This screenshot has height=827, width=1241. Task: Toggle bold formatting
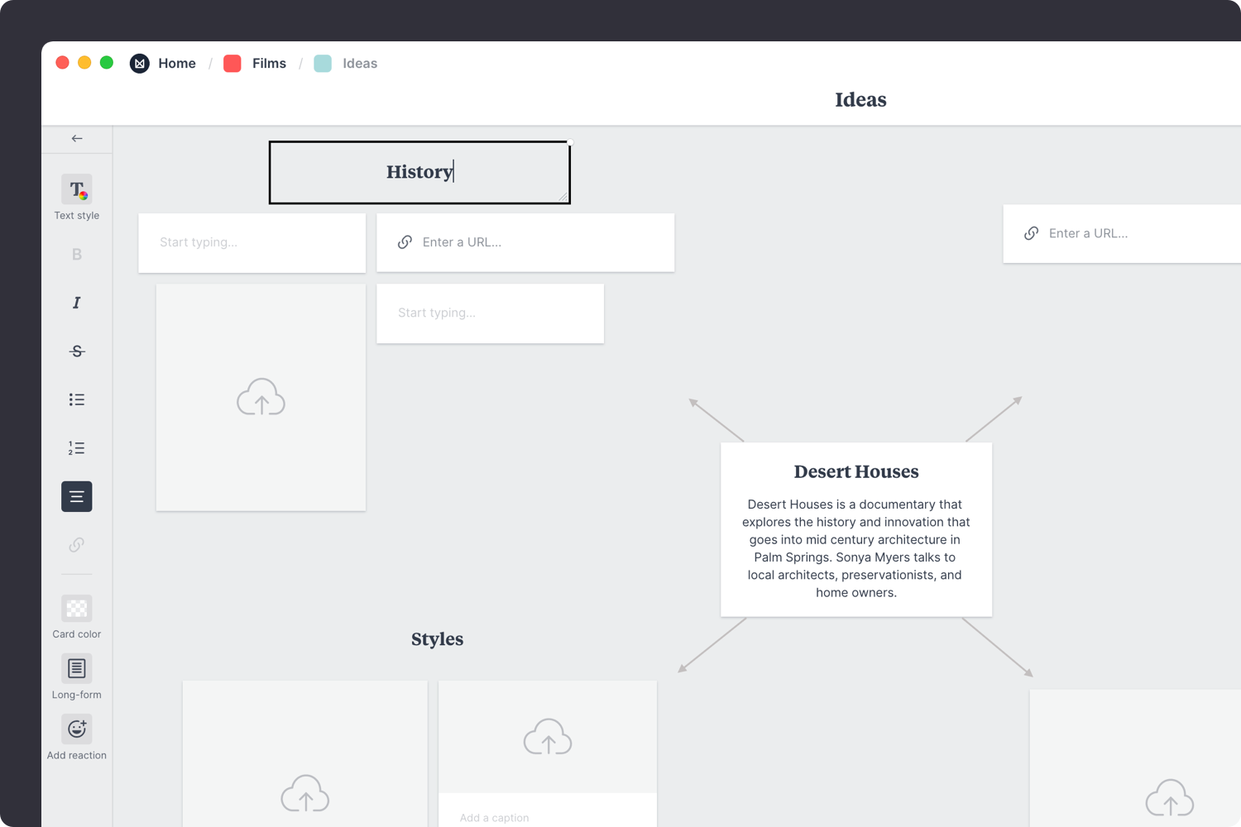[x=76, y=255]
